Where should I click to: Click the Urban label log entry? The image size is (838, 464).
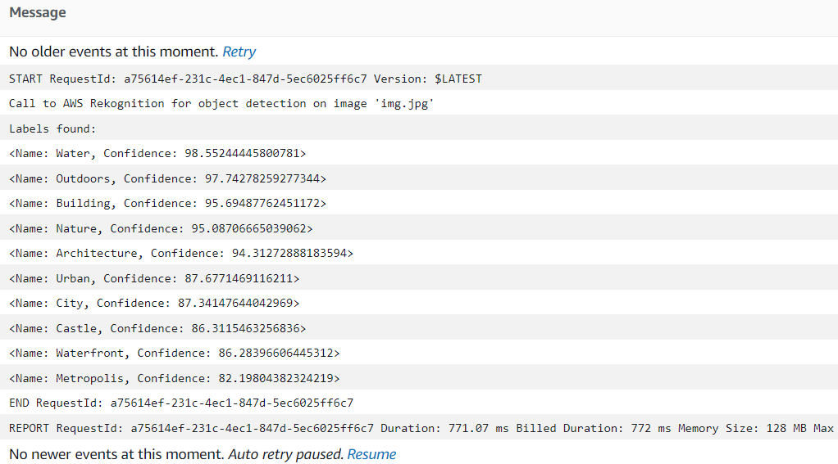pyautogui.click(x=154, y=279)
